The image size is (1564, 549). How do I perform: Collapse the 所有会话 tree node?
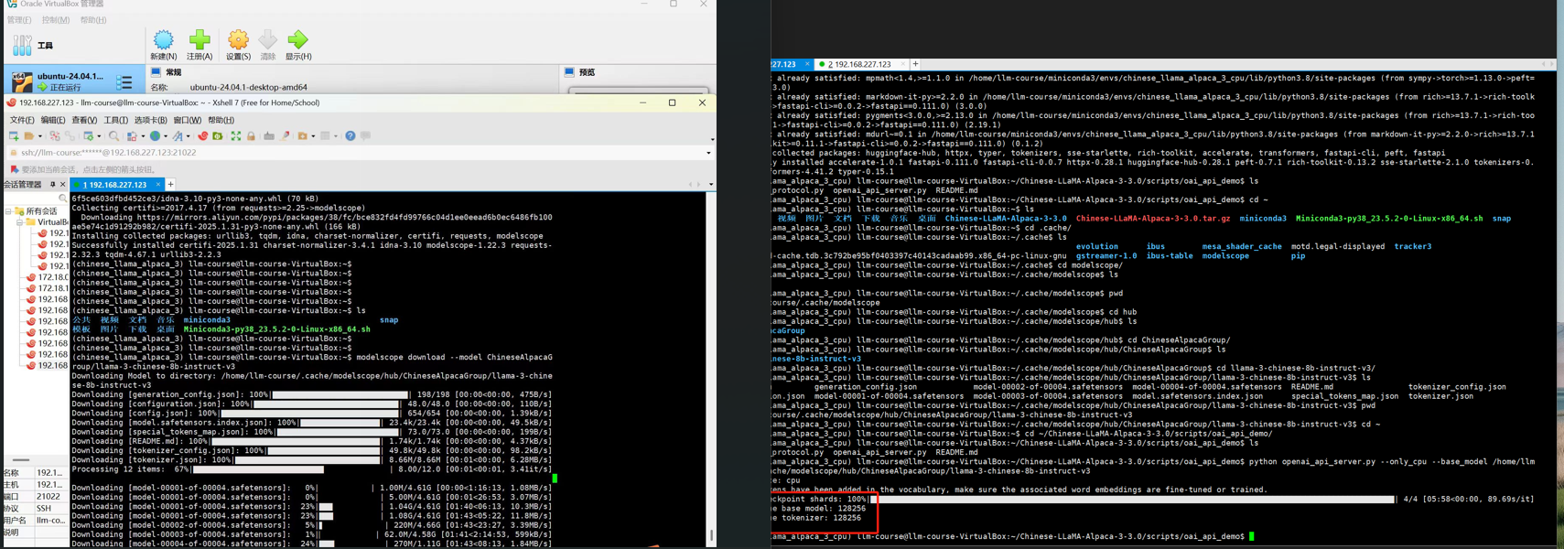pyautogui.click(x=8, y=211)
